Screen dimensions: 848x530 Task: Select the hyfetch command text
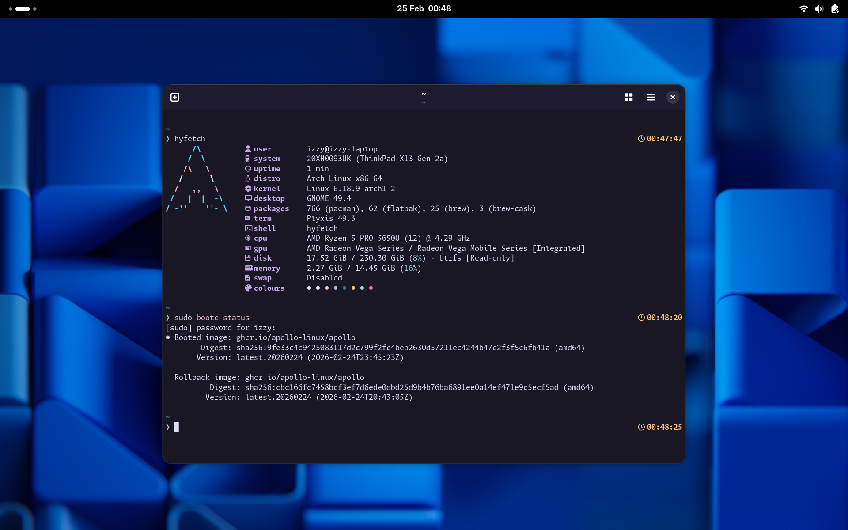pos(190,138)
